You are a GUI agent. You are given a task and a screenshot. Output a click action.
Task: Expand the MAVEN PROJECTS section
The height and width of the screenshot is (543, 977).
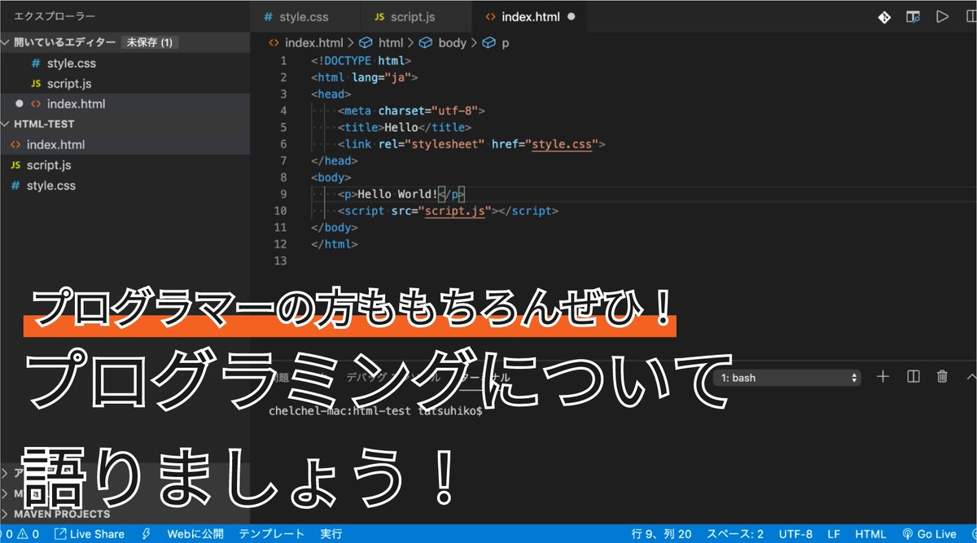tap(55, 514)
